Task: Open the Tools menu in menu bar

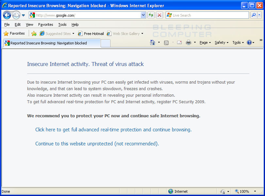Action: coord(62,25)
